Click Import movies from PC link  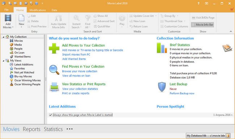(x=76, y=55)
